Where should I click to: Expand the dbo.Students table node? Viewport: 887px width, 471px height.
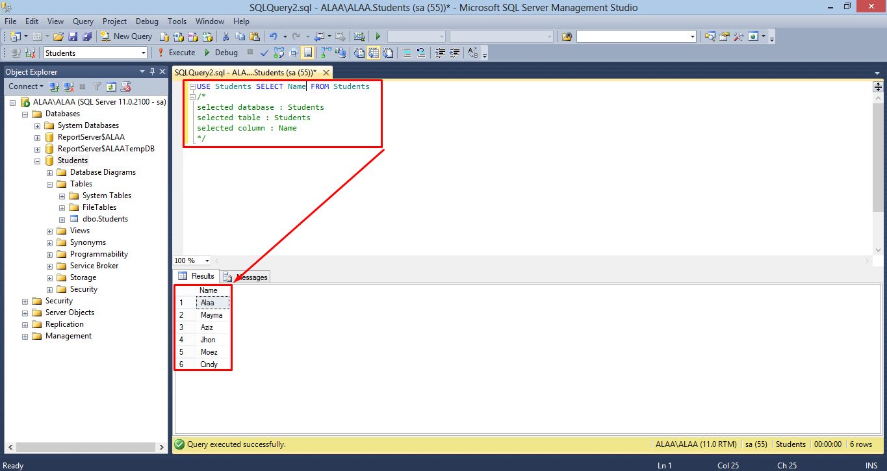pyautogui.click(x=62, y=219)
